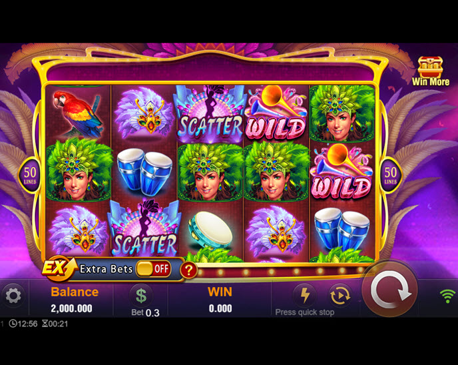Click the top-row Wild trumpet symbol
Viewport: 458px width, 365px height.
click(x=276, y=113)
